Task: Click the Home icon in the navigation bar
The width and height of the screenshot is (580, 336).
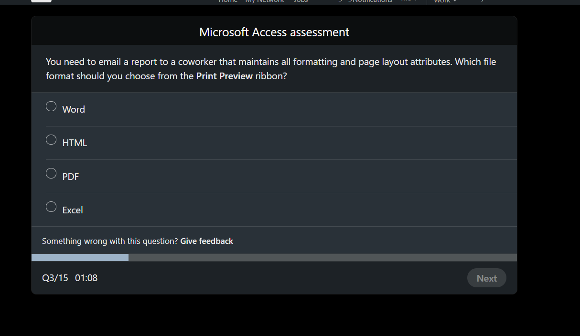Action: [228, 1]
